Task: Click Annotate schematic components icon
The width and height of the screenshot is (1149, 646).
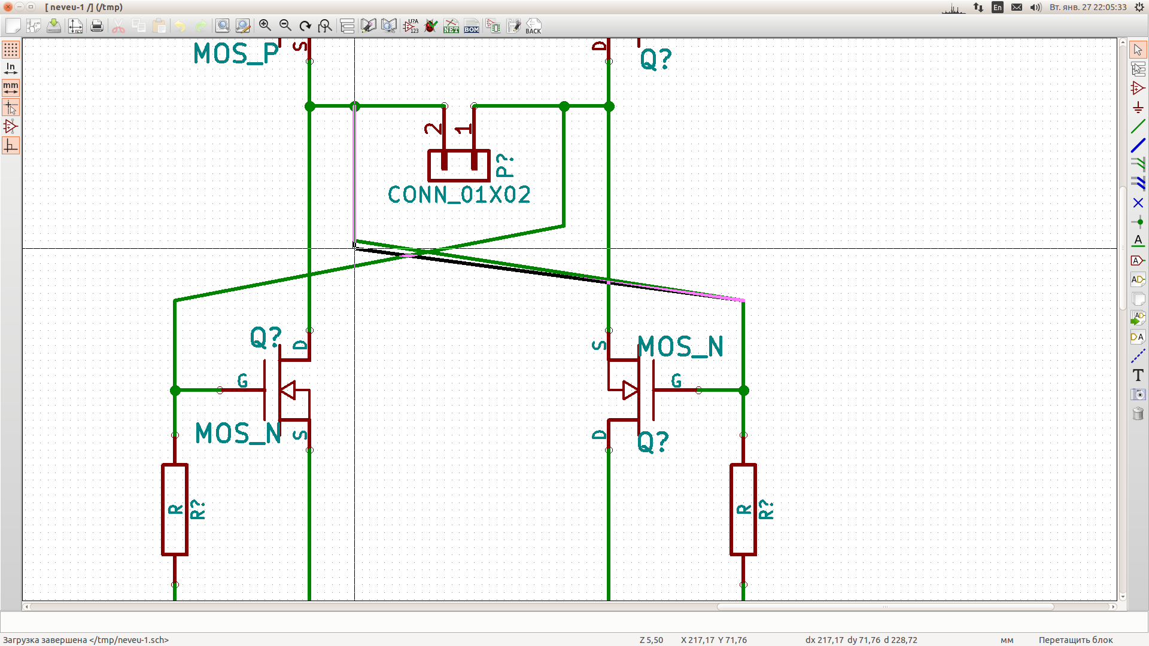Action: coord(411,26)
